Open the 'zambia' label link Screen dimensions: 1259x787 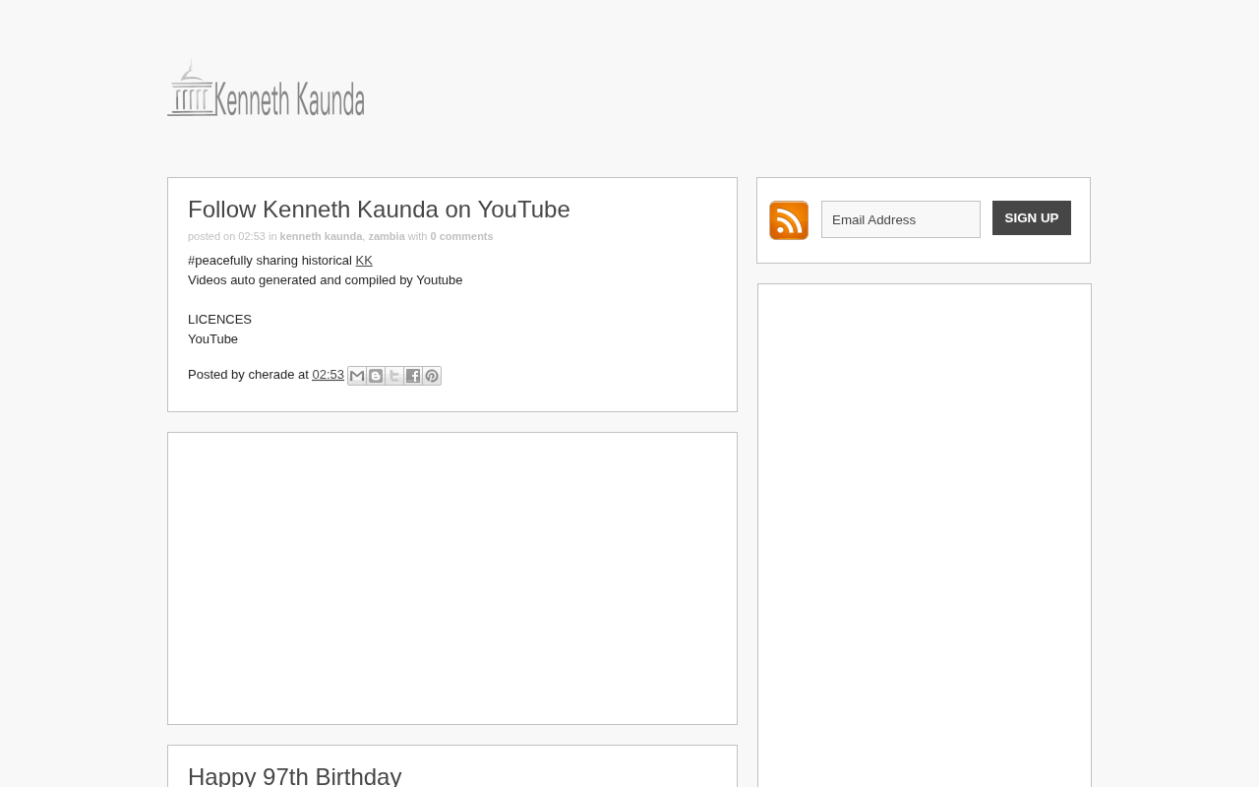pos(387,236)
